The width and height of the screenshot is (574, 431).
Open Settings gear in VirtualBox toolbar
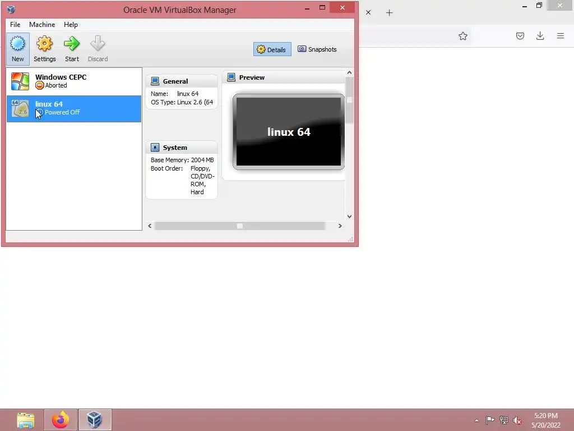[x=45, y=49]
